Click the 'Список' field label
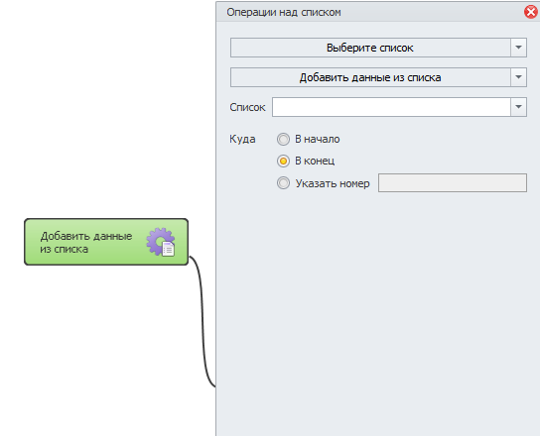This screenshot has height=436, width=540. pos(247,107)
